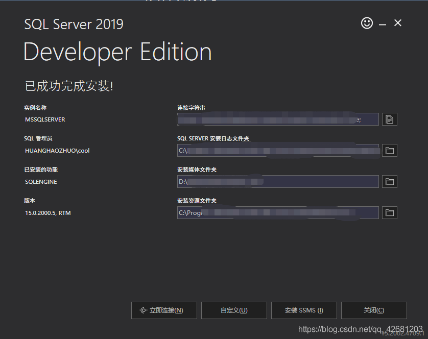The height and width of the screenshot is (339, 428).
Task: Click the connect icon in 立即连接 button
Action: click(144, 310)
